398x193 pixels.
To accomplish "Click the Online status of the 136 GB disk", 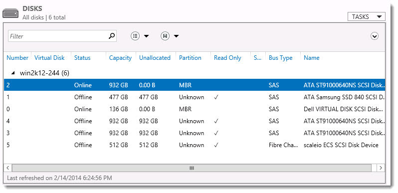I will pos(83,109).
